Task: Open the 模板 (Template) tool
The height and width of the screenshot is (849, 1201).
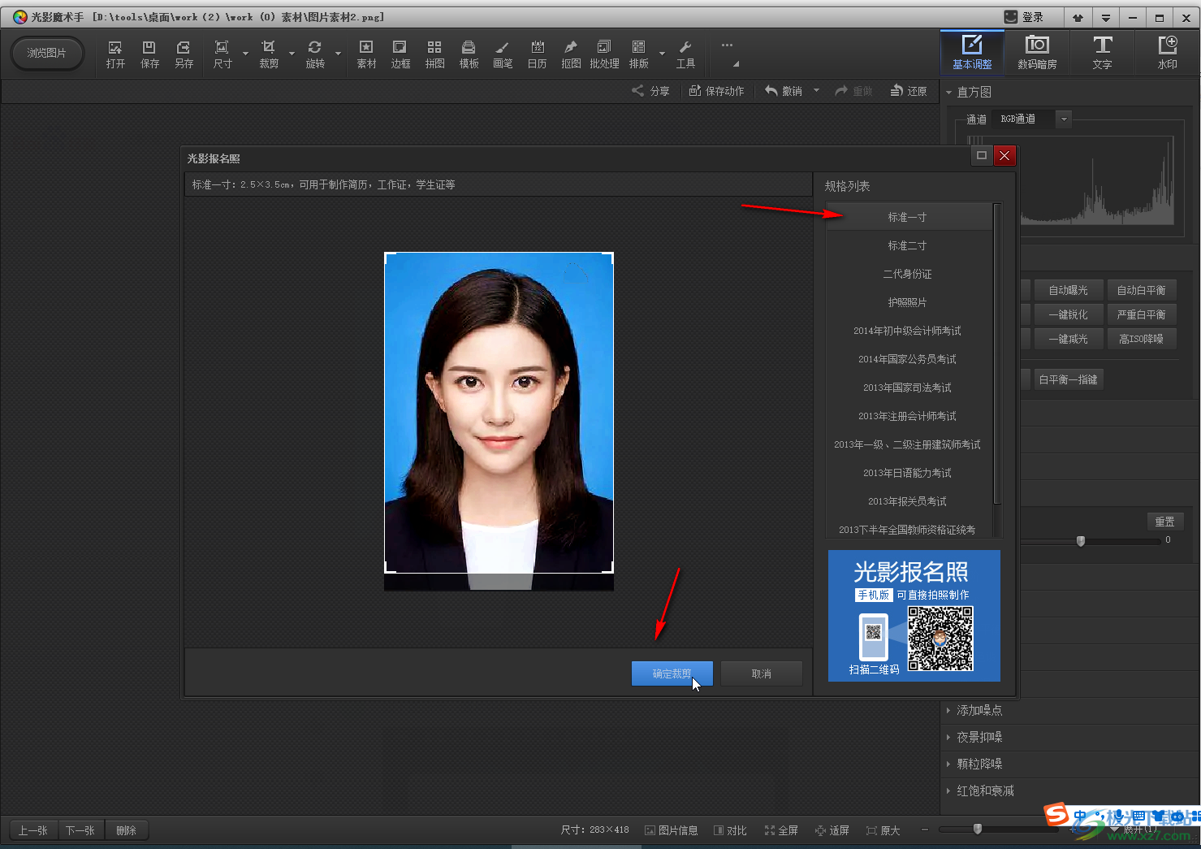Action: click(469, 54)
